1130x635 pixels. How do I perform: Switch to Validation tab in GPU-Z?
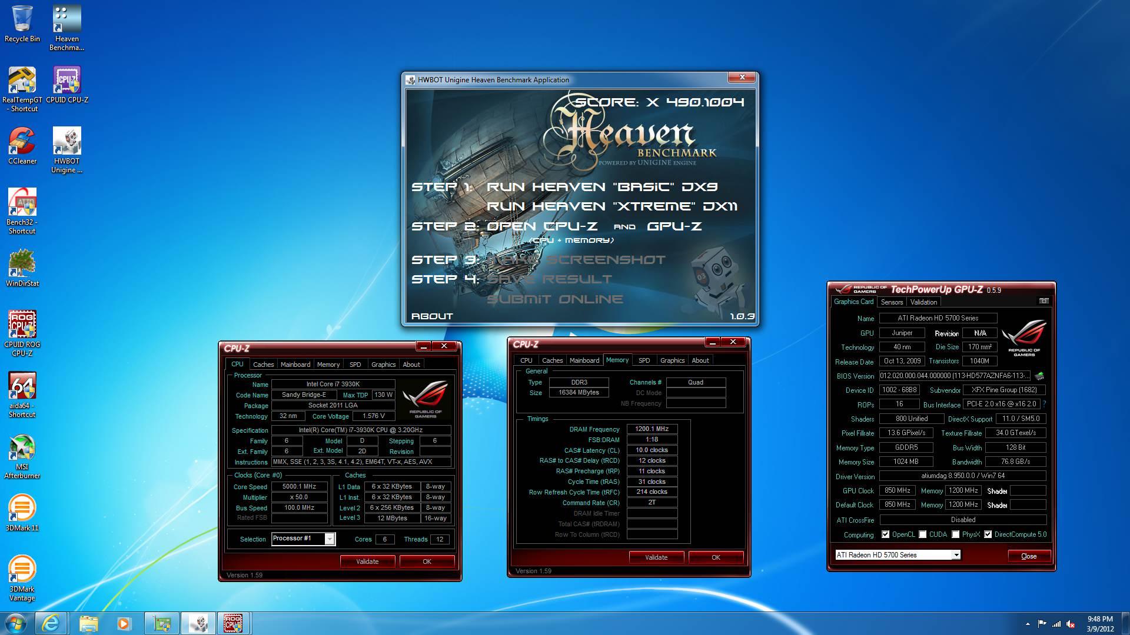[923, 302]
